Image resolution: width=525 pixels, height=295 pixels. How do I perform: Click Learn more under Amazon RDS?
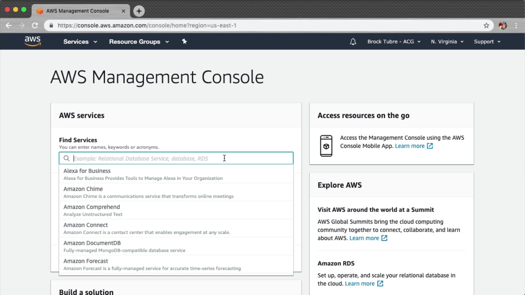[x=360, y=284]
